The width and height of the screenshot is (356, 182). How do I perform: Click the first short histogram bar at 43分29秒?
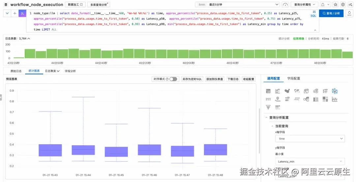tap(19, 58)
